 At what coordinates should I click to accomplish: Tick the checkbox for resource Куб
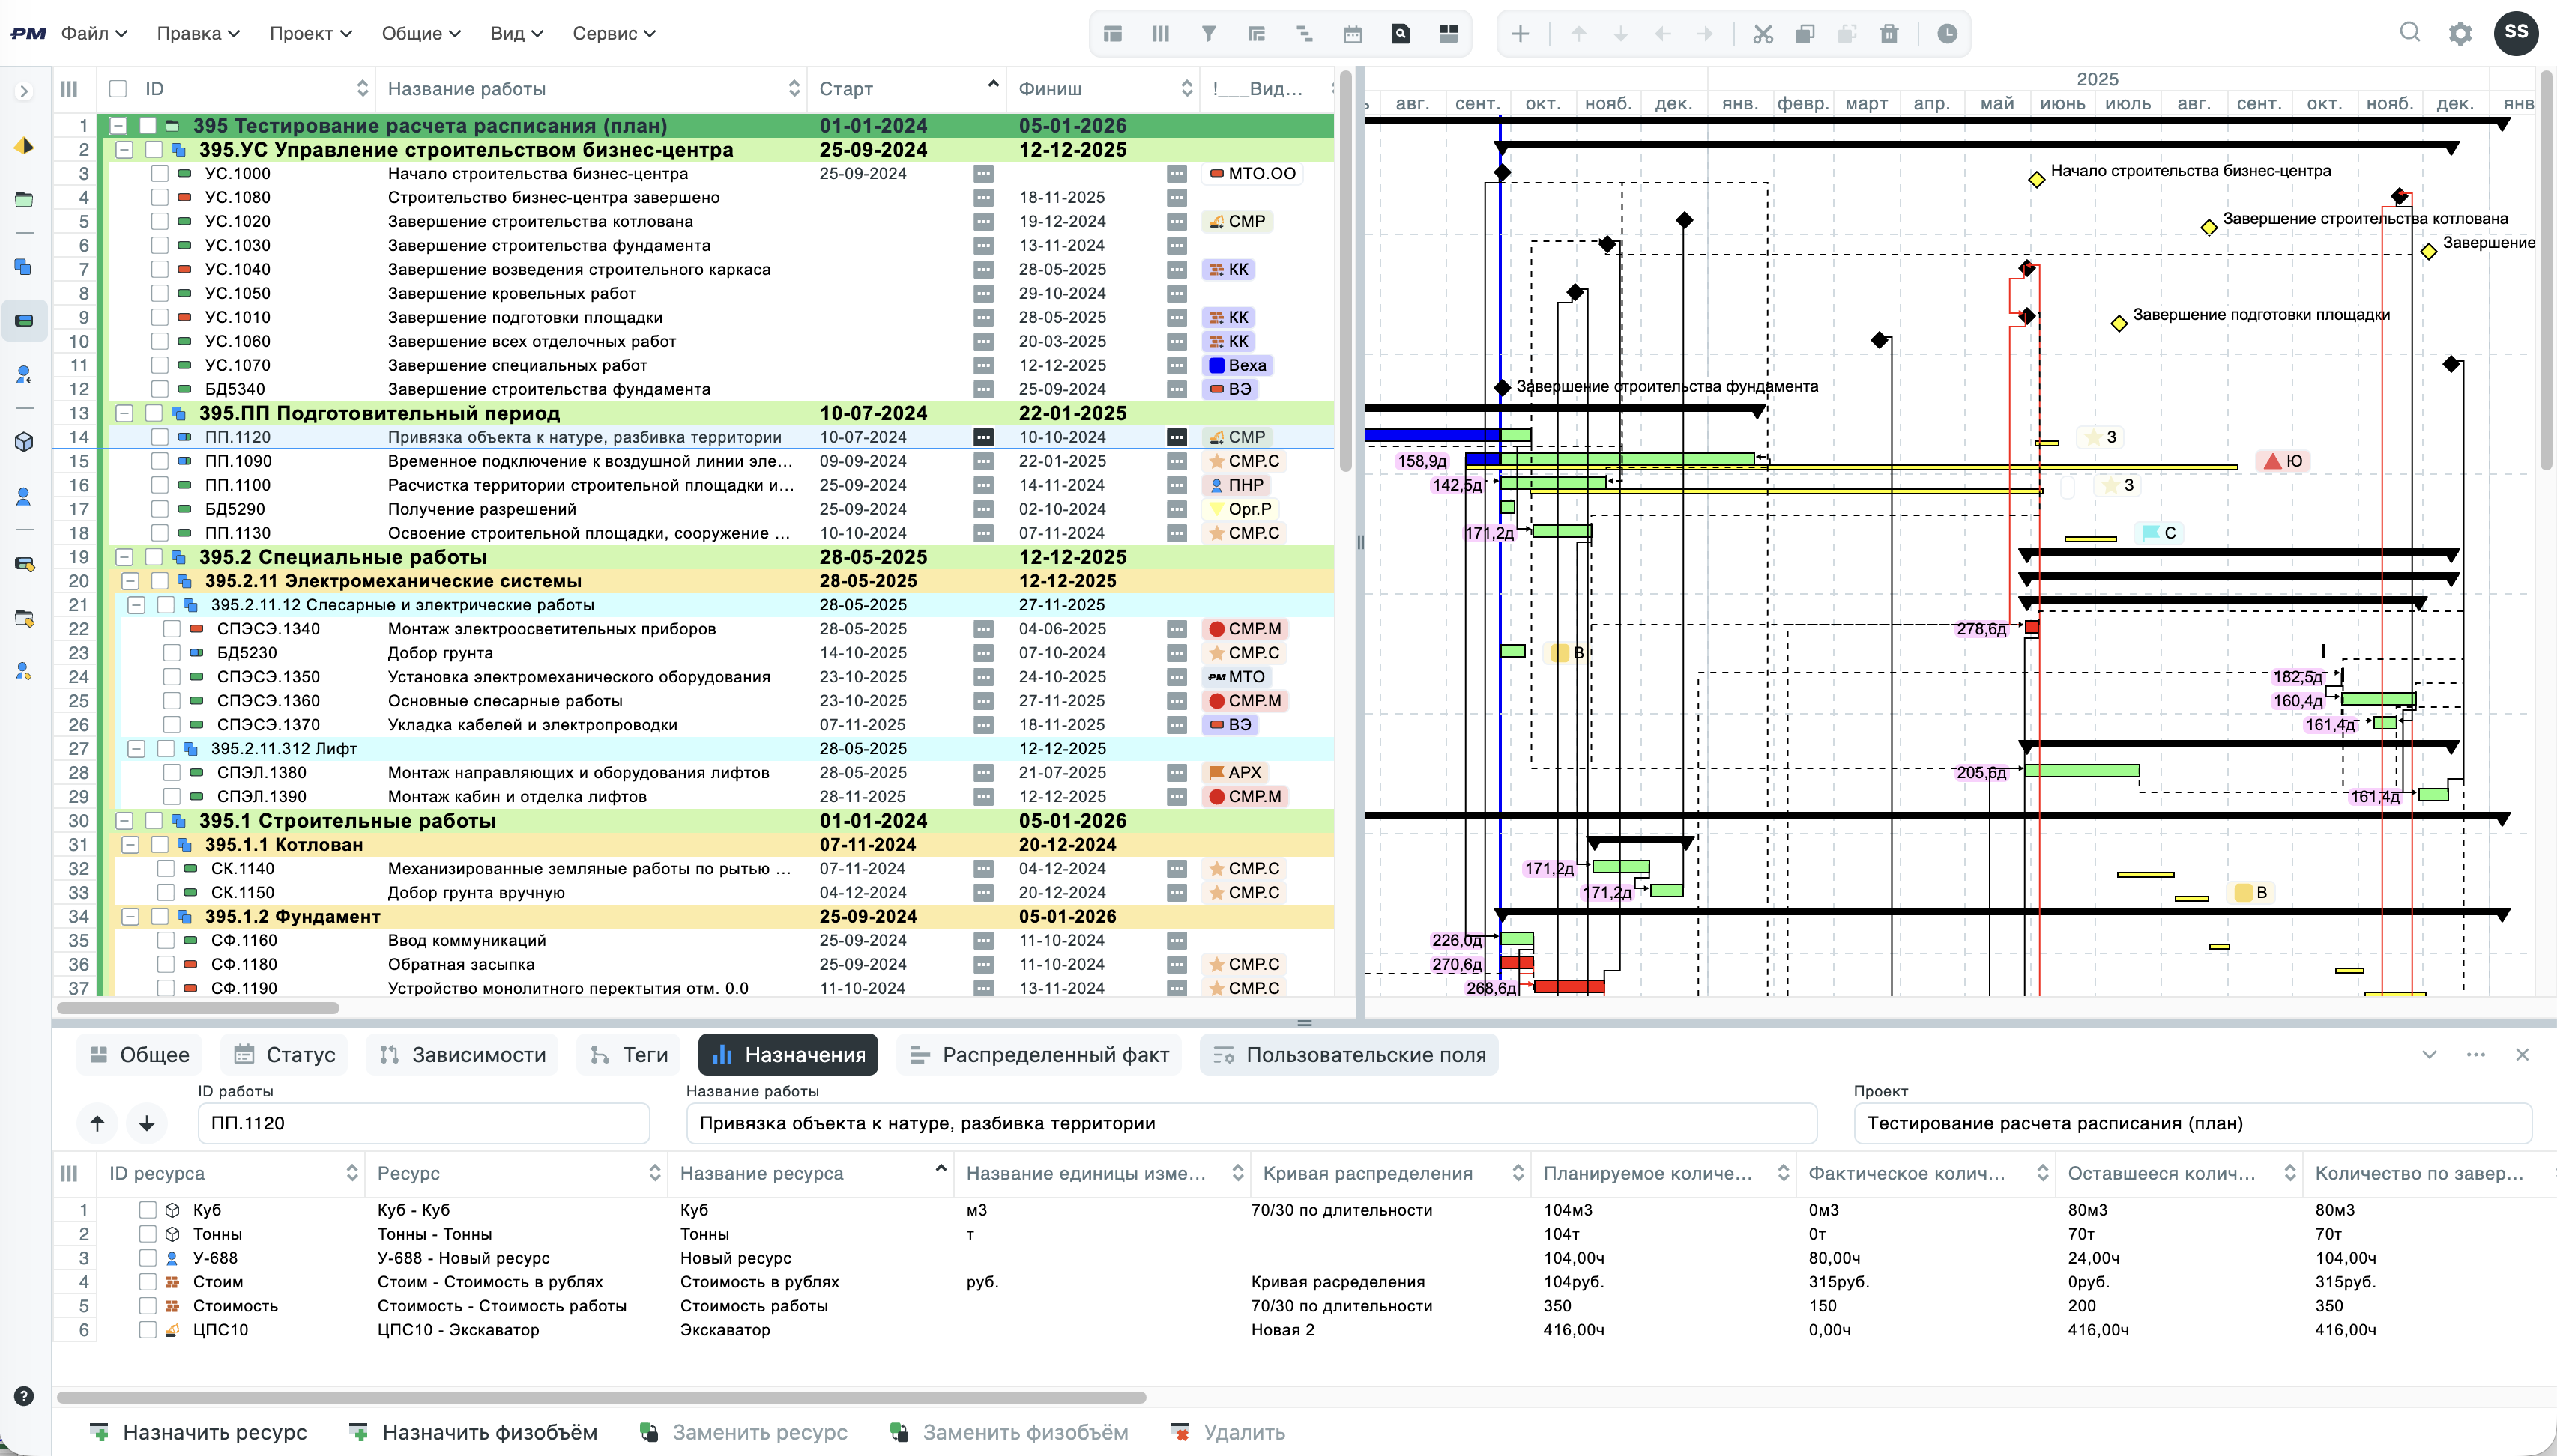tap(147, 1209)
